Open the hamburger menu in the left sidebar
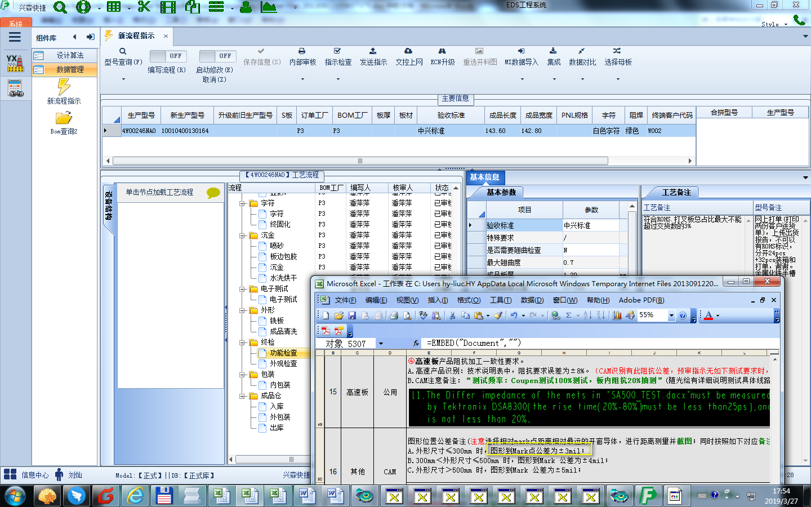811x507 pixels. [15, 37]
